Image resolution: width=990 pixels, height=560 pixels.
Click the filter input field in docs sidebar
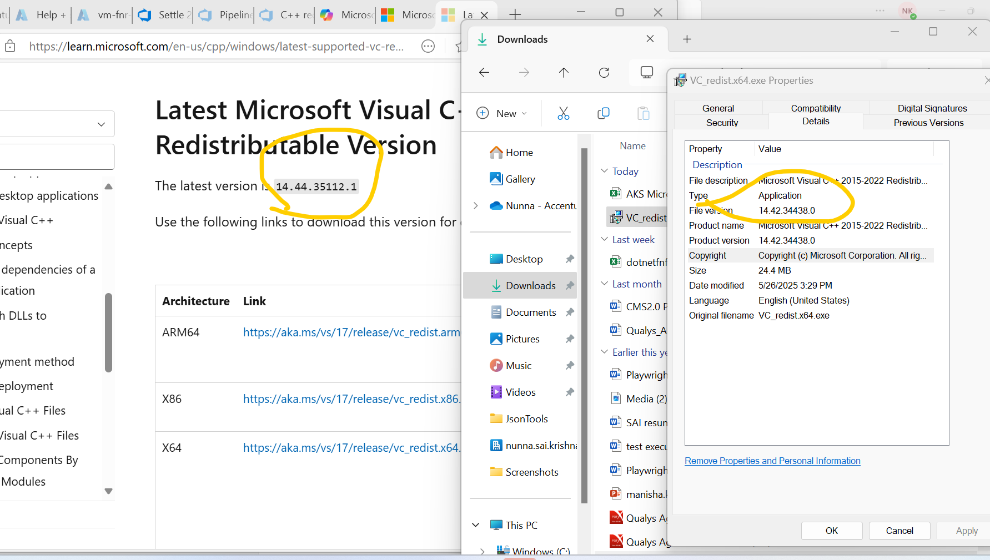[57, 157]
